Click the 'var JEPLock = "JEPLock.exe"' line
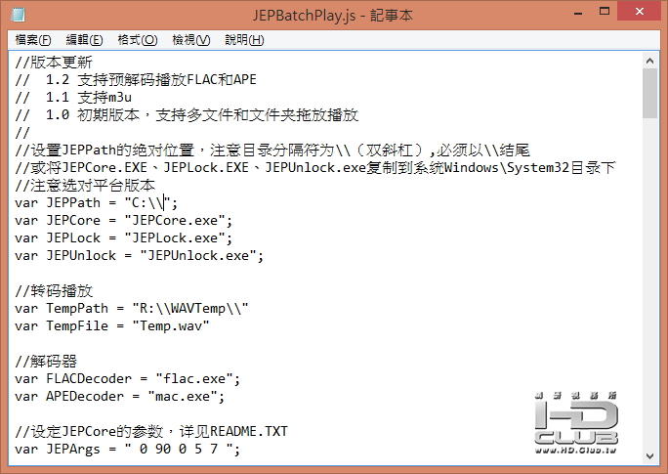This screenshot has width=668, height=474. pyautogui.click(x=124, y=237)
